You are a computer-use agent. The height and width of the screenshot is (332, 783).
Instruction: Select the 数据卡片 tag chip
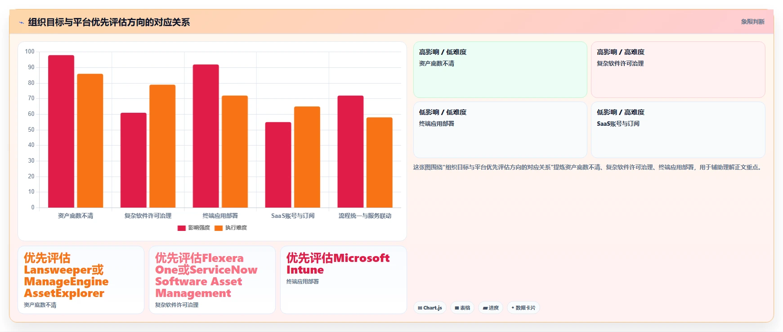[523, 308]
